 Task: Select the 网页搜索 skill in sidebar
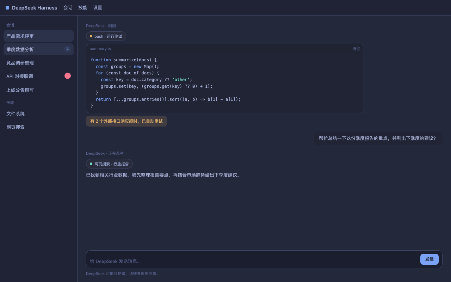pyautogui.click(x=38, y=127)
